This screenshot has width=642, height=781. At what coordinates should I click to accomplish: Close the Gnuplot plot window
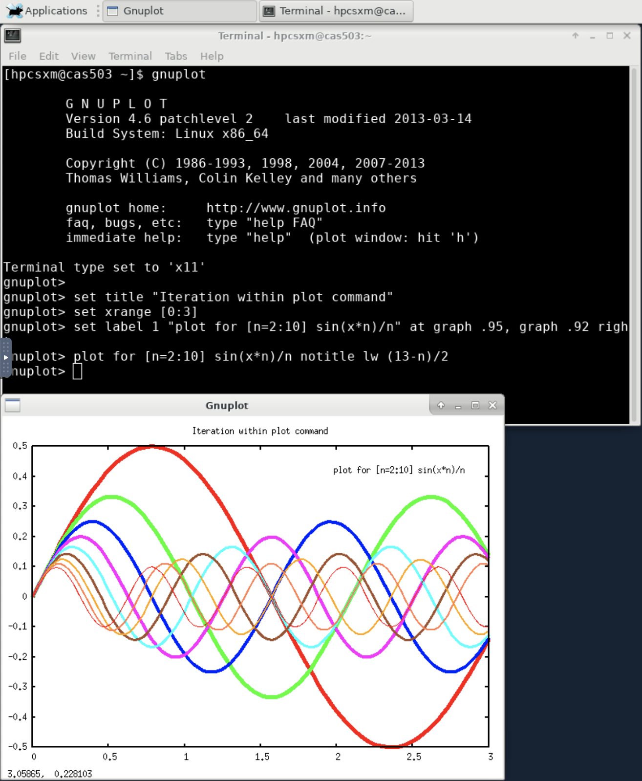coord(492,405)
